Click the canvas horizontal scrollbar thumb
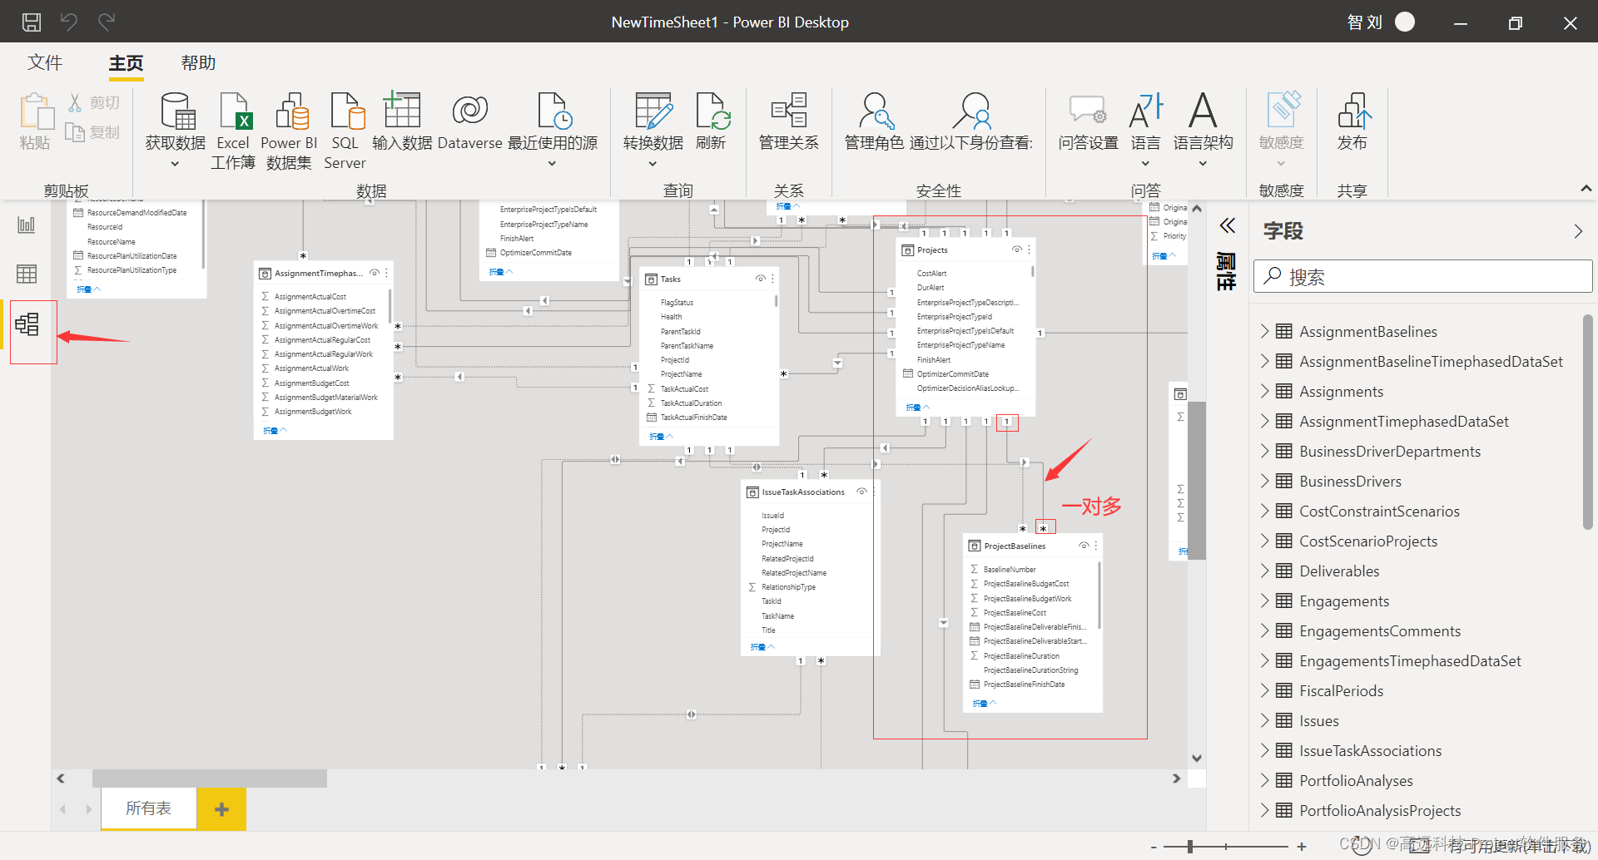The image size is (1598, 860). click(210, 778)
